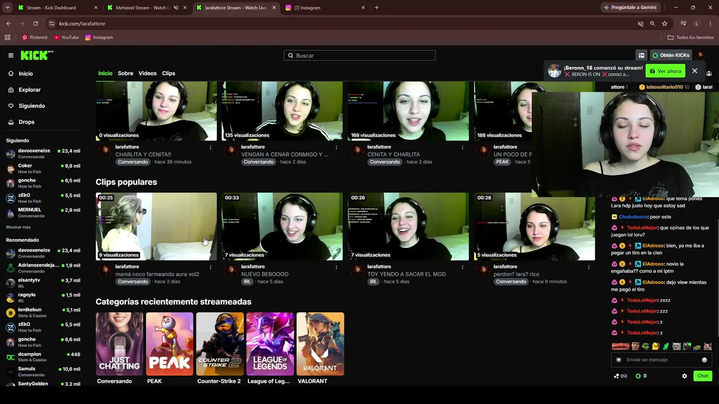Open options for CENITA Y CHARLITA video

point(462,148)
